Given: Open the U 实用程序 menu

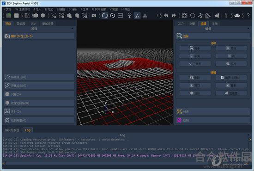Looking at the screenshot, I should [99, 9].
